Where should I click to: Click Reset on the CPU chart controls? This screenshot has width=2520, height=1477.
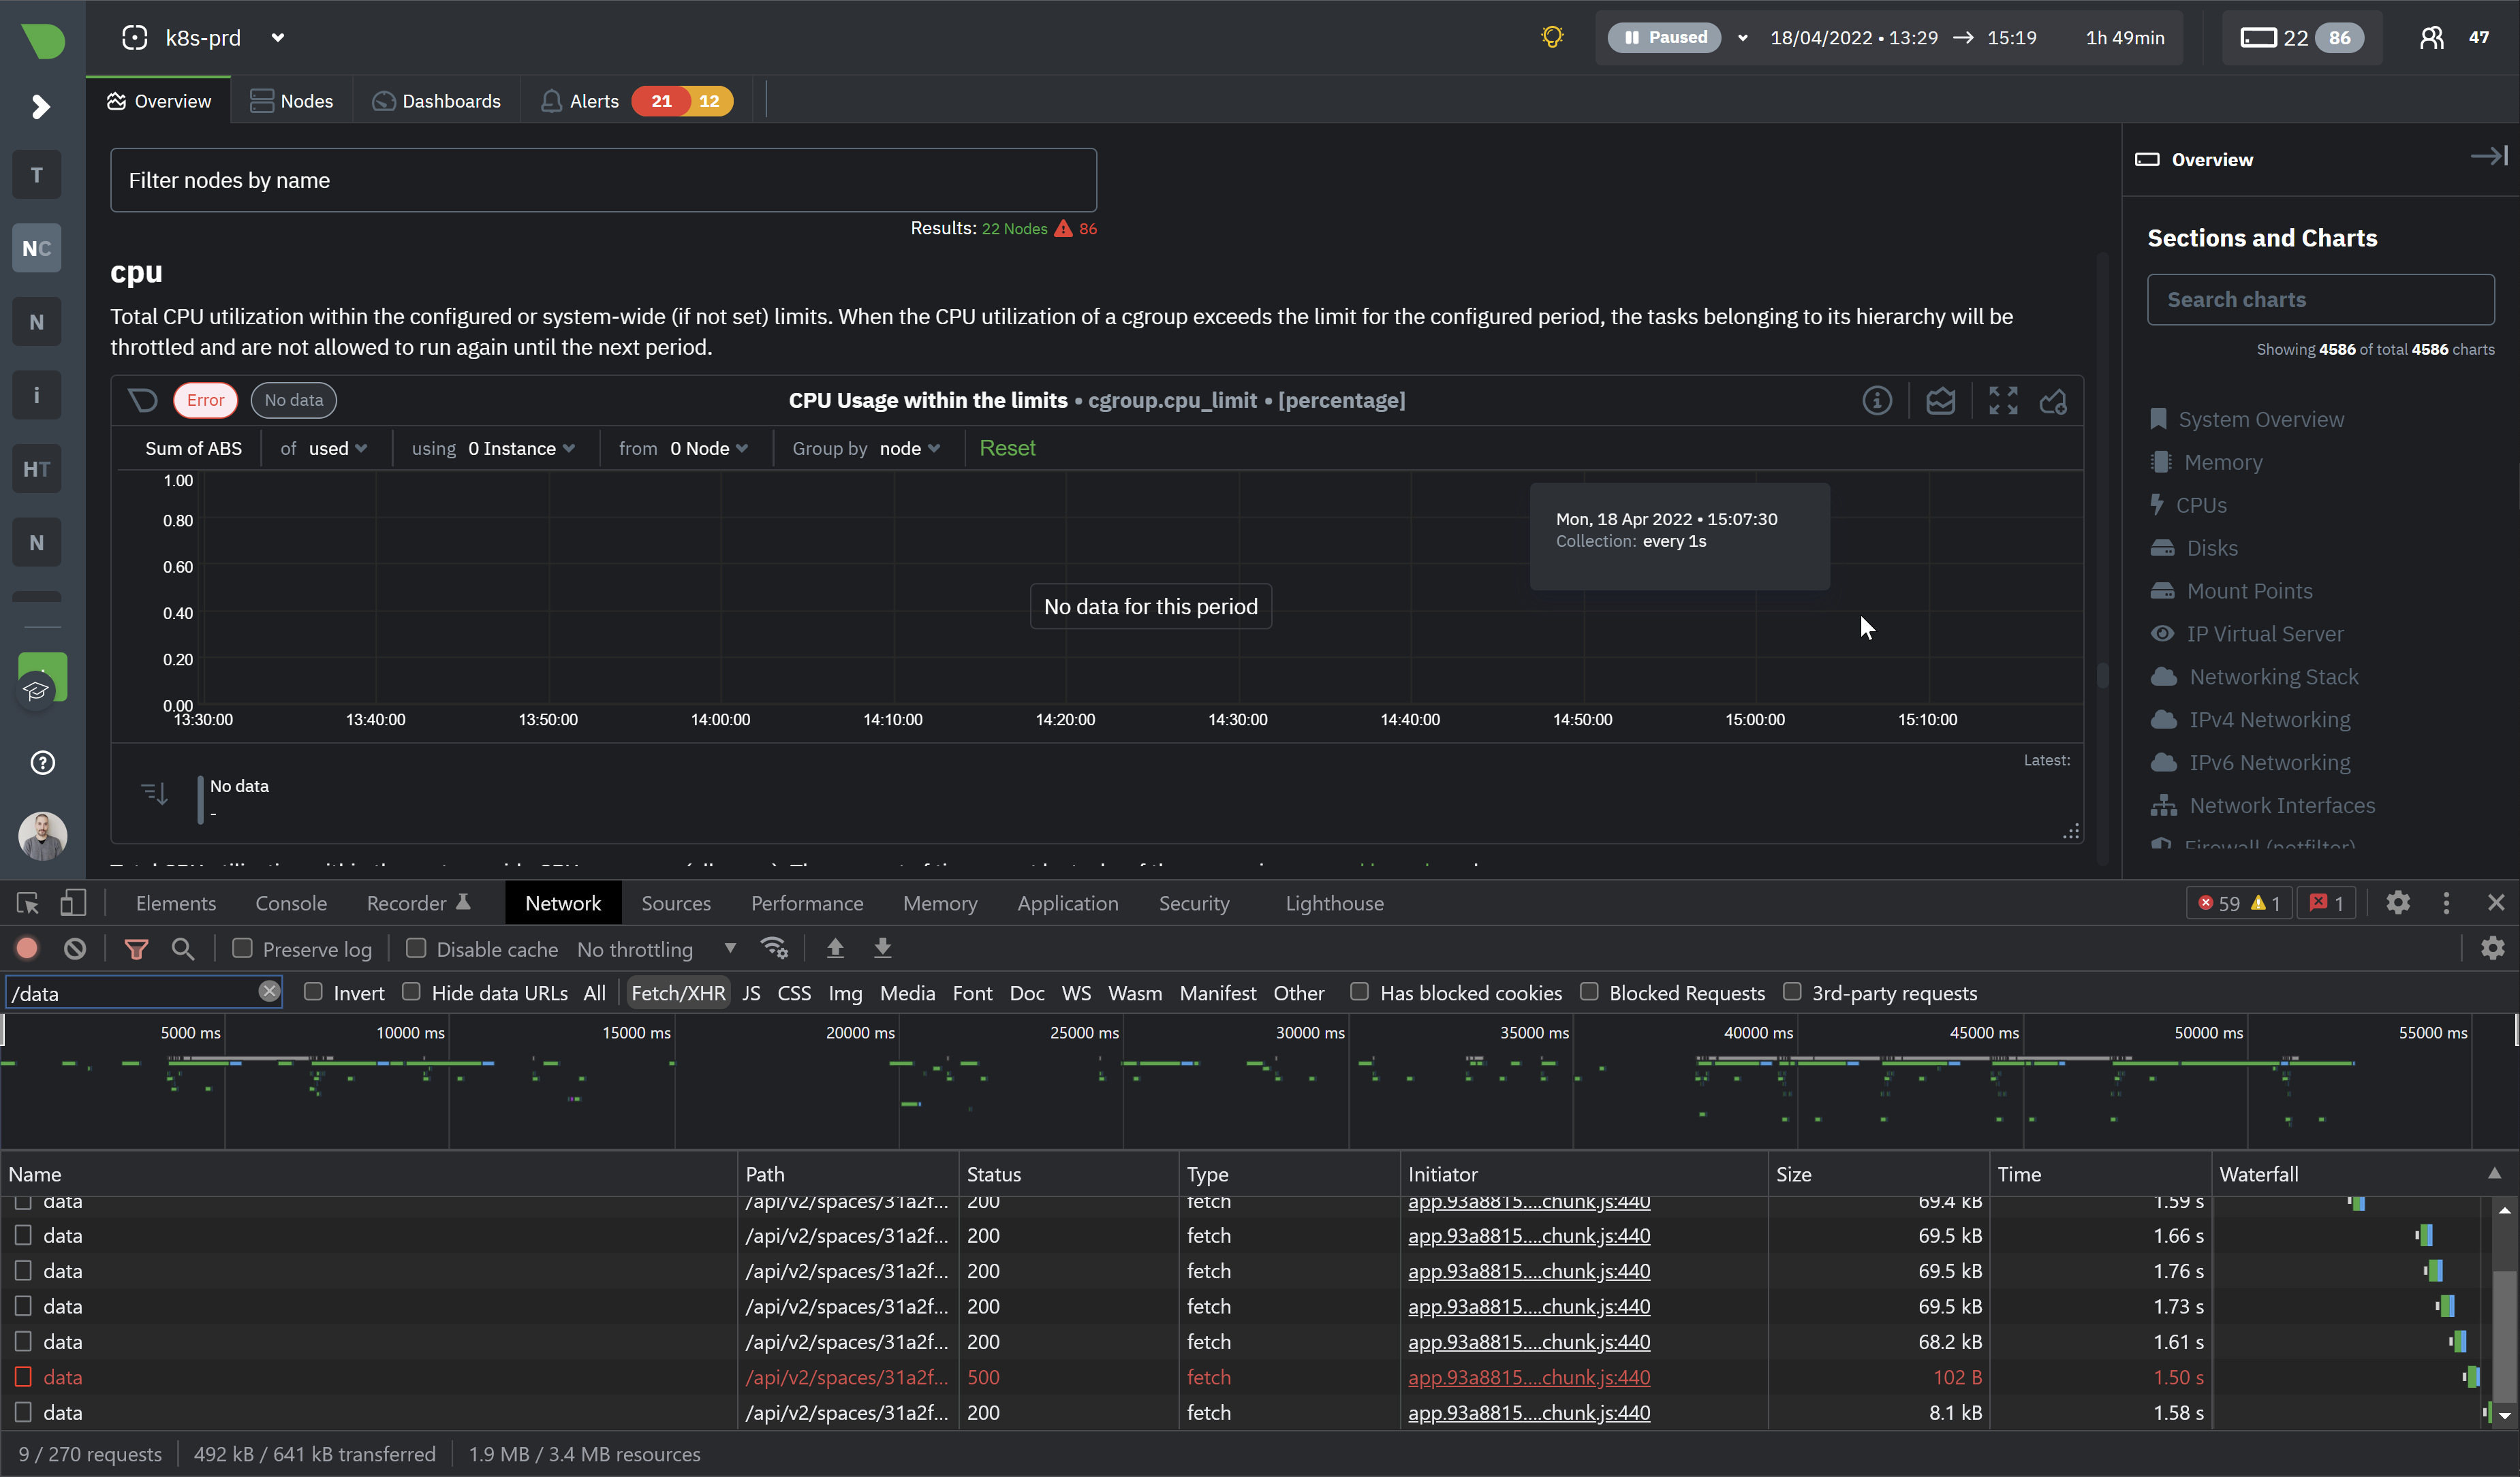[1007, 447]
